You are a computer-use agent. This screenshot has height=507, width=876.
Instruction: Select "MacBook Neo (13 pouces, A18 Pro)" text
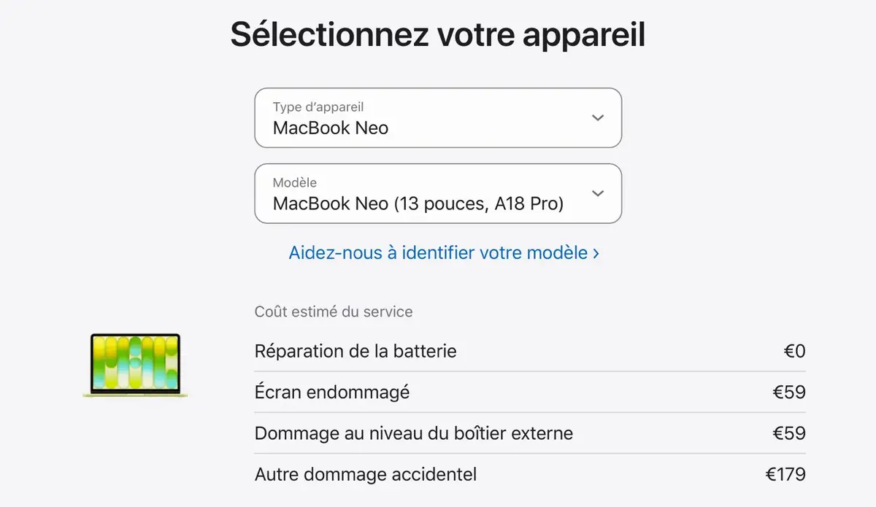click(x=419, y=204)
